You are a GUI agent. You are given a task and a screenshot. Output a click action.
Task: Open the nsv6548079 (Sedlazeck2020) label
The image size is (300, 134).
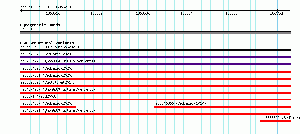coord(47,54)
